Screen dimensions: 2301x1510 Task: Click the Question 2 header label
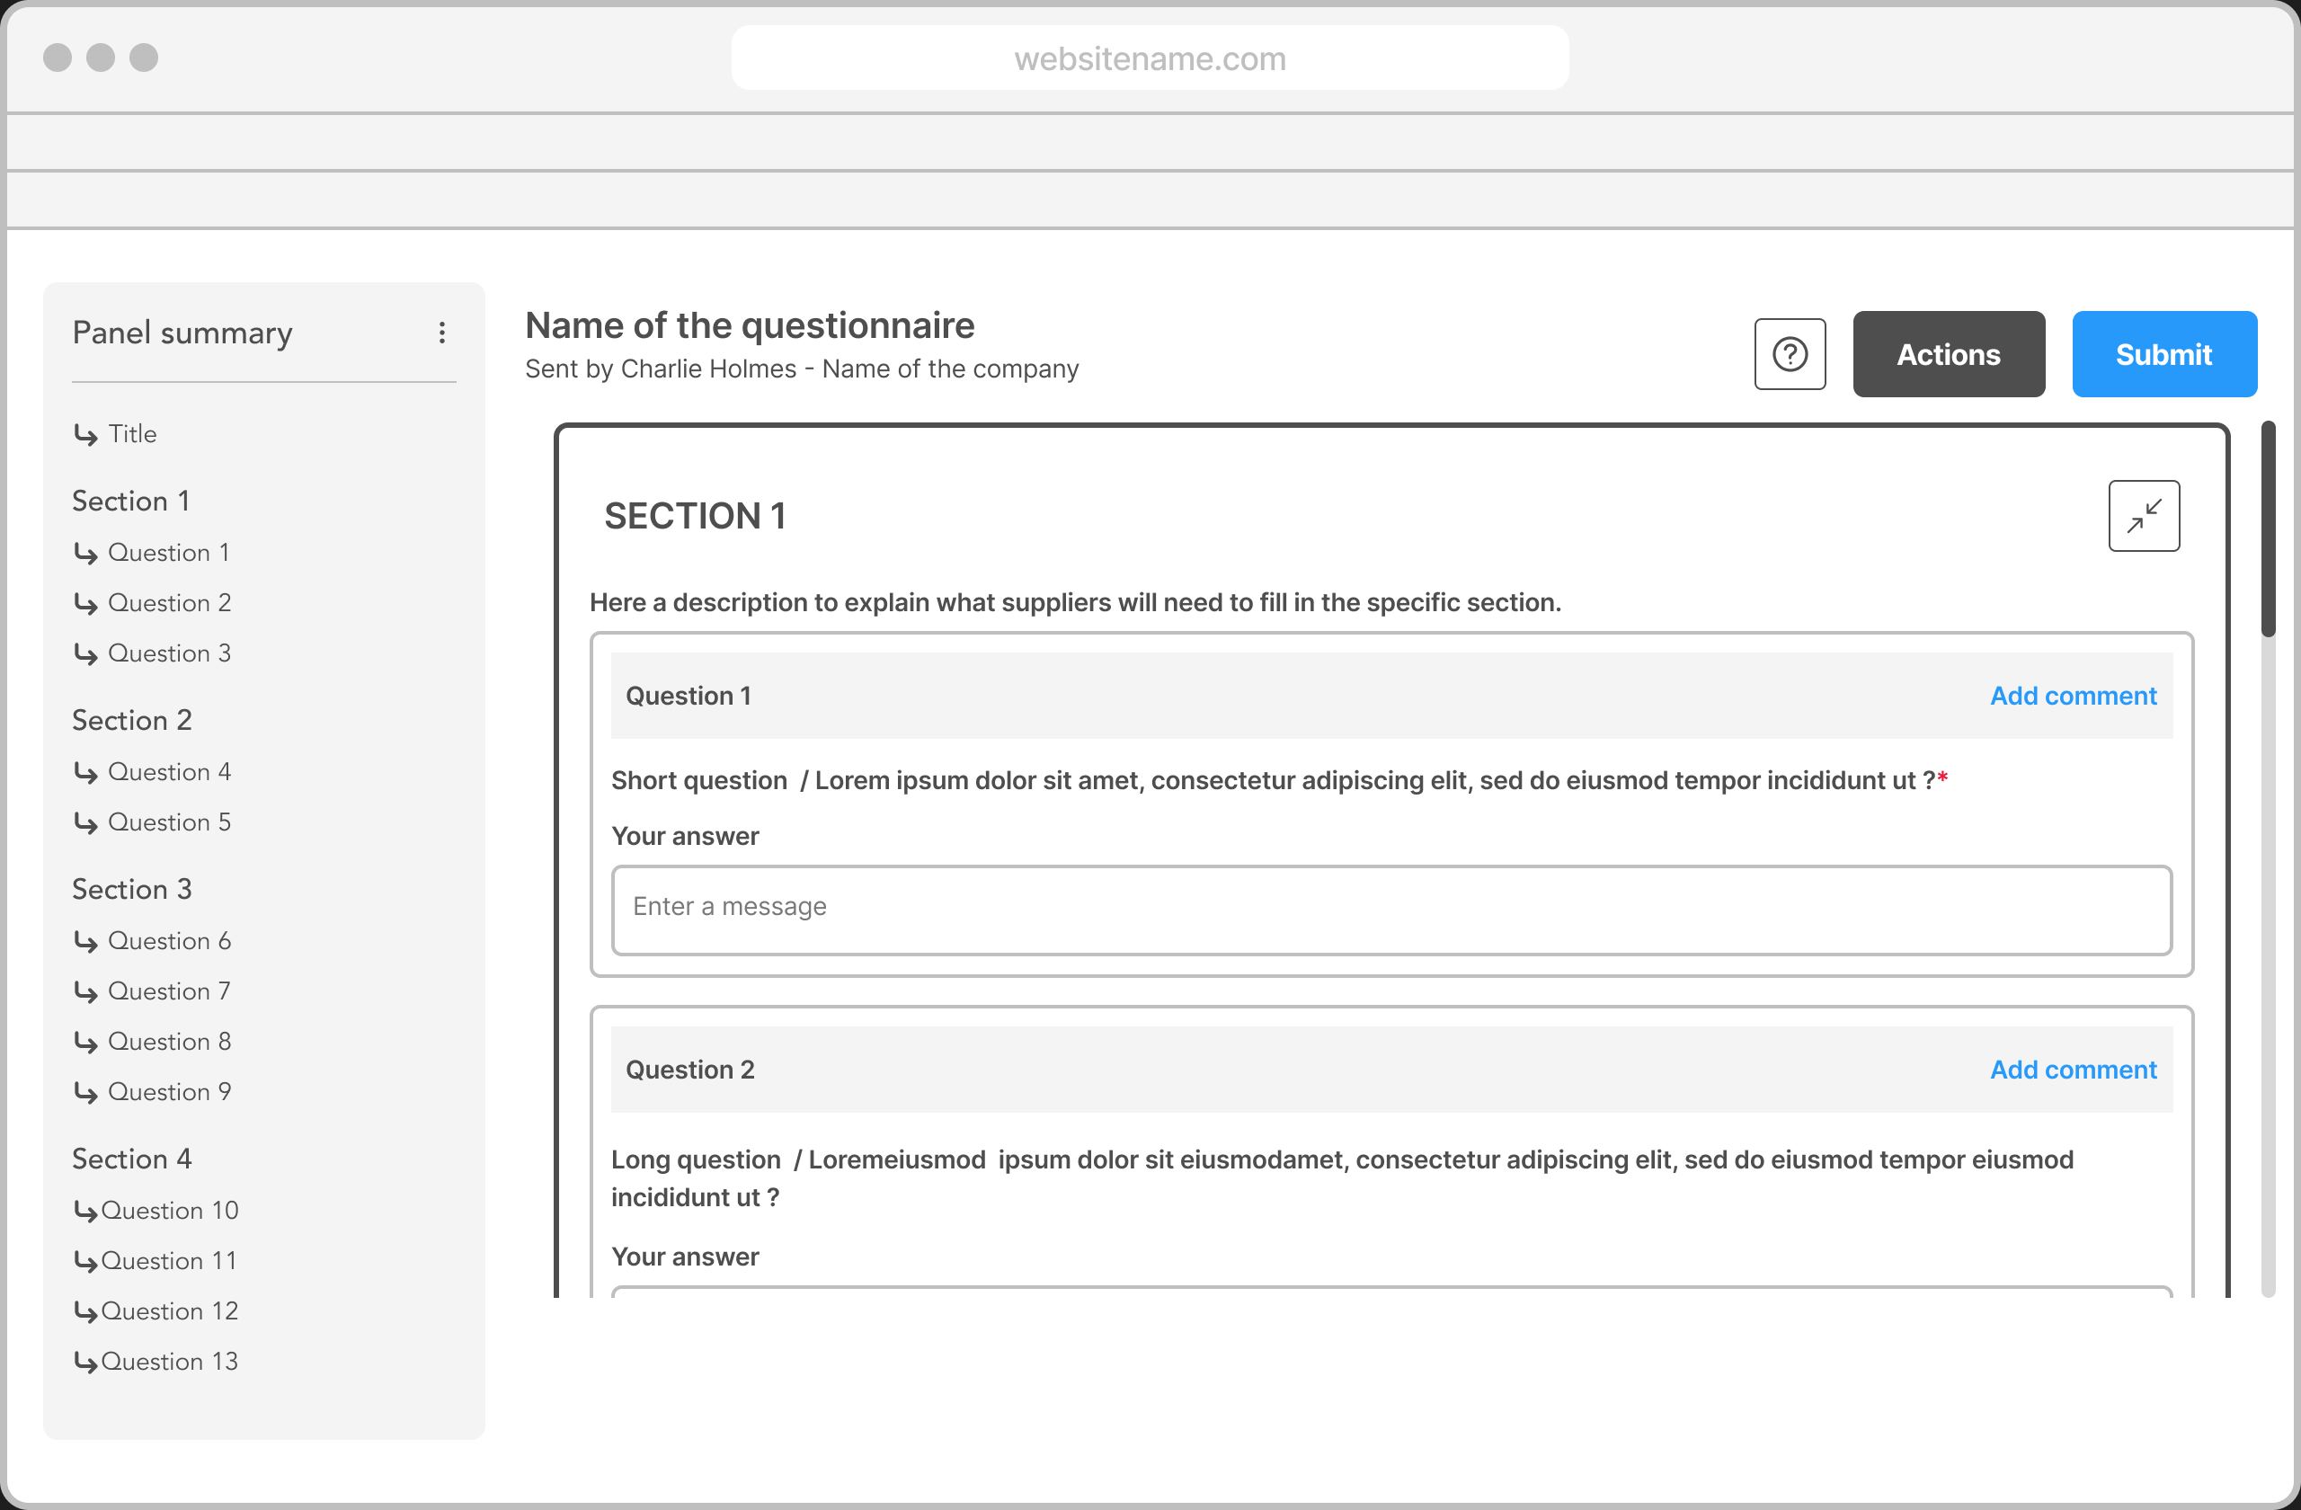[690, 1070]
